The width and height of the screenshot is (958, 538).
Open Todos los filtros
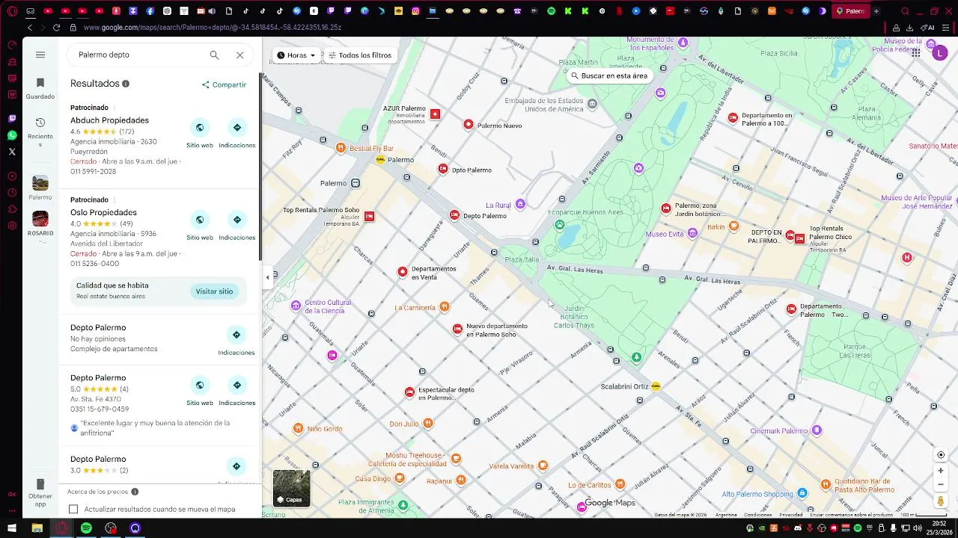pos(360,55)
